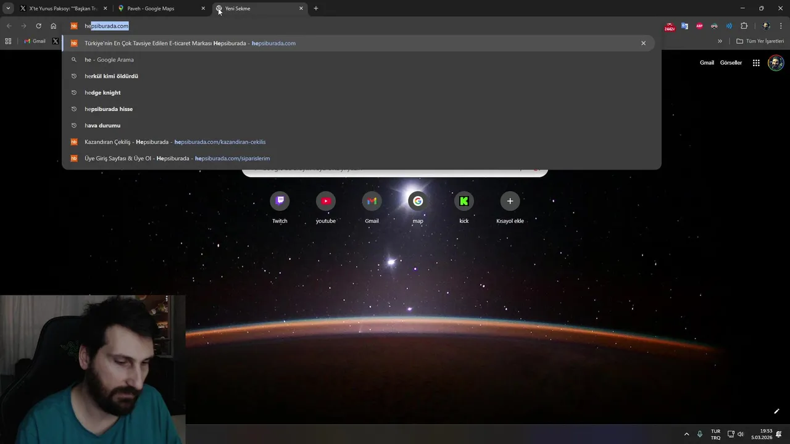The width and height of the screenshot is (790, 444).
Task: Remove the top hepsiburada.com suggestion
Action: pyautogui.click(x=643, y=43)
